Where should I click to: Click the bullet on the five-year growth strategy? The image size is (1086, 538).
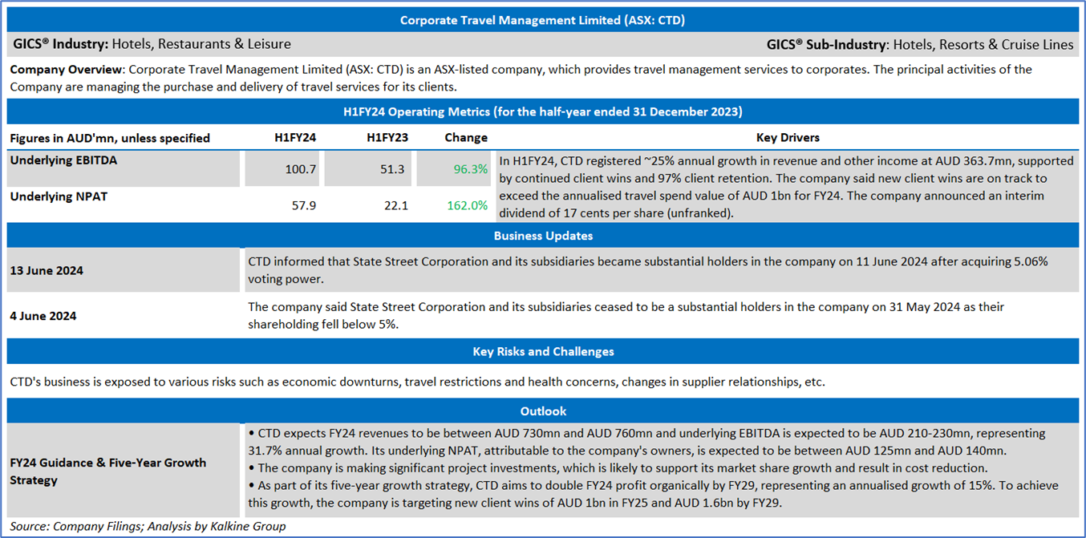click(x=653, y=494)
